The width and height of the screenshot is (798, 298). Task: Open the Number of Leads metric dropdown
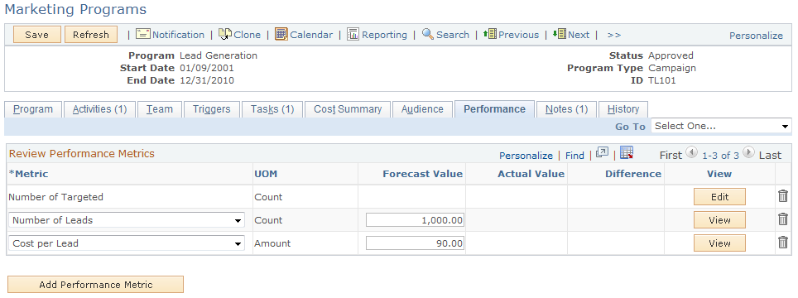(x=126, y=220)
